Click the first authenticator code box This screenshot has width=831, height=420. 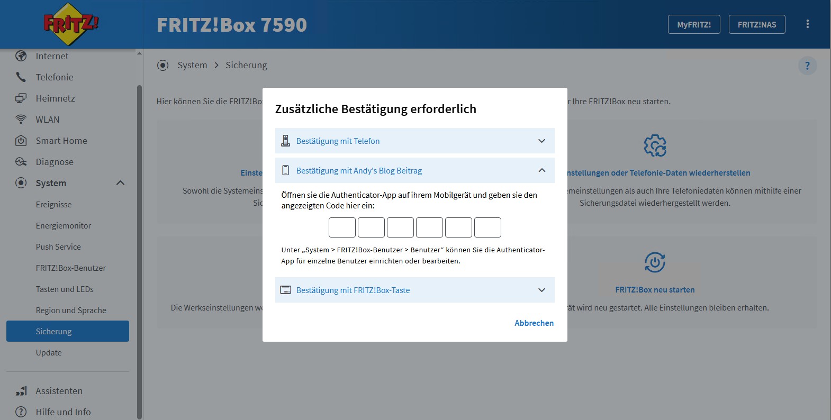342,227
